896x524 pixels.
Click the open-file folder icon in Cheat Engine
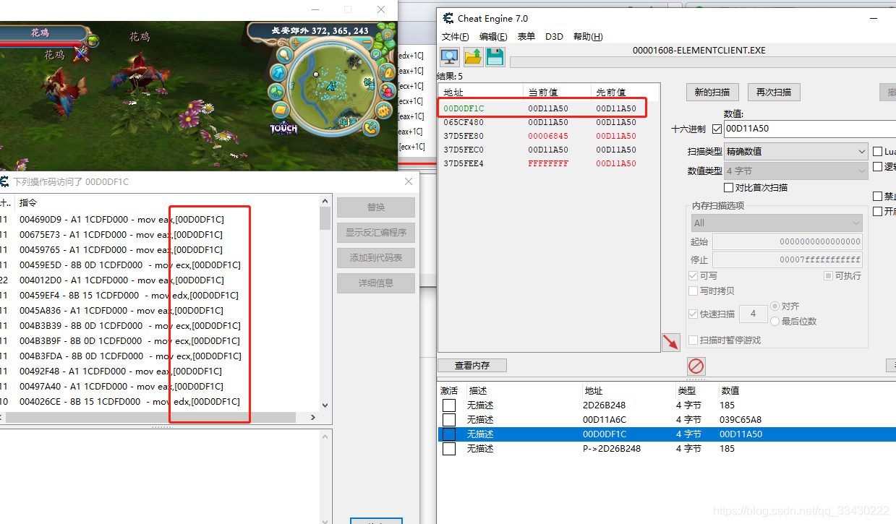coord(473,57)
